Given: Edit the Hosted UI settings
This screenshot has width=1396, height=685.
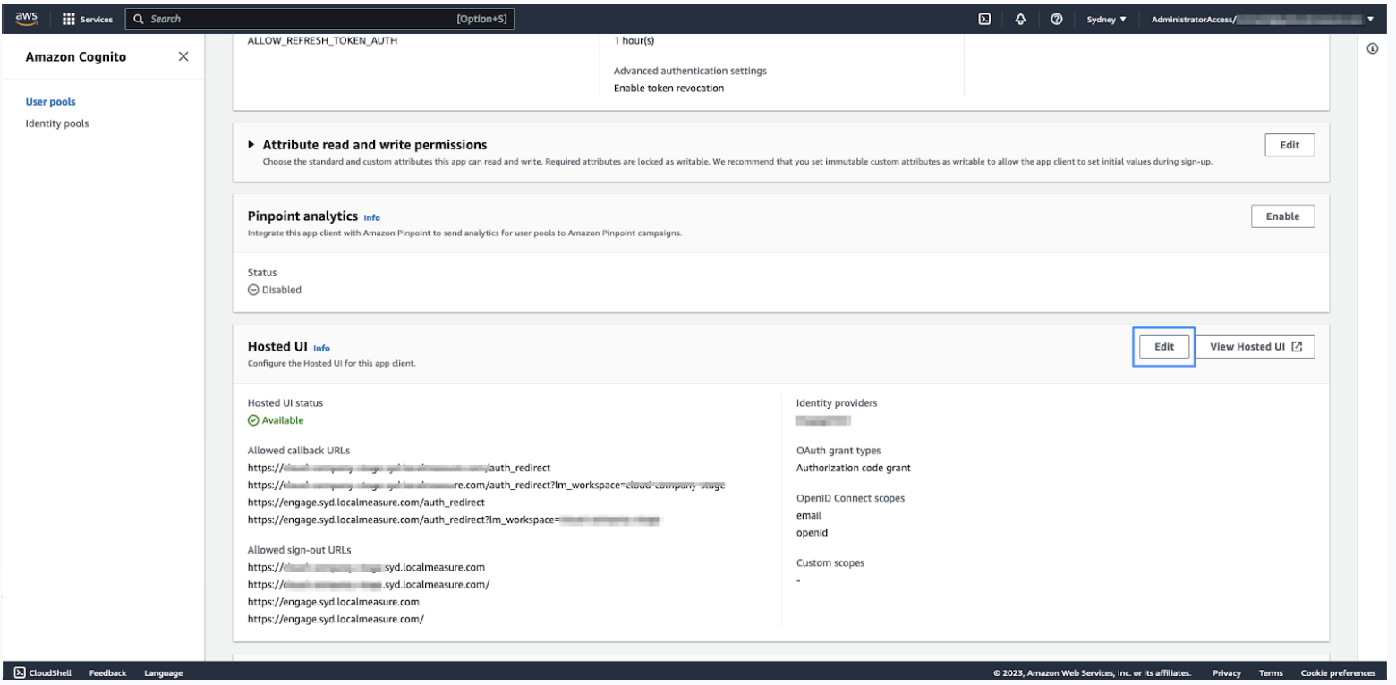Looking at the screenshot, I should pyautogui.click(x=1164, y=347).
